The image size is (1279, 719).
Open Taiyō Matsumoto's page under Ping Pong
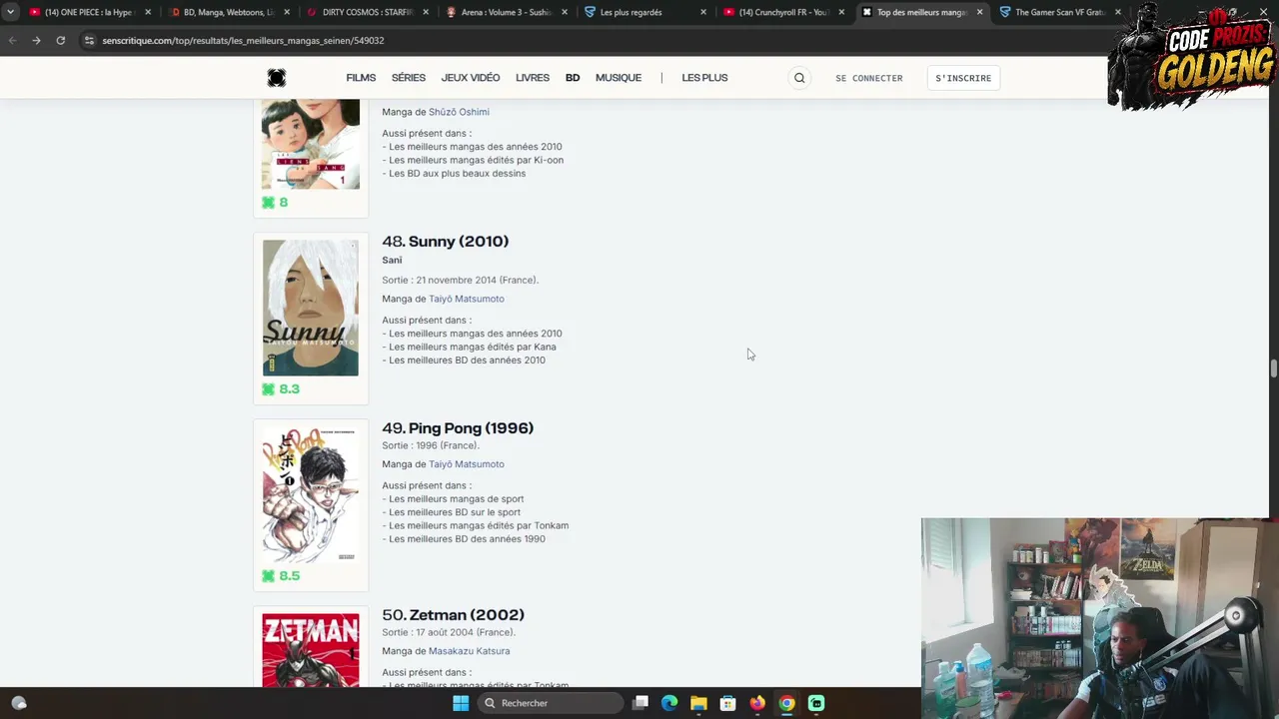(467, 464)
